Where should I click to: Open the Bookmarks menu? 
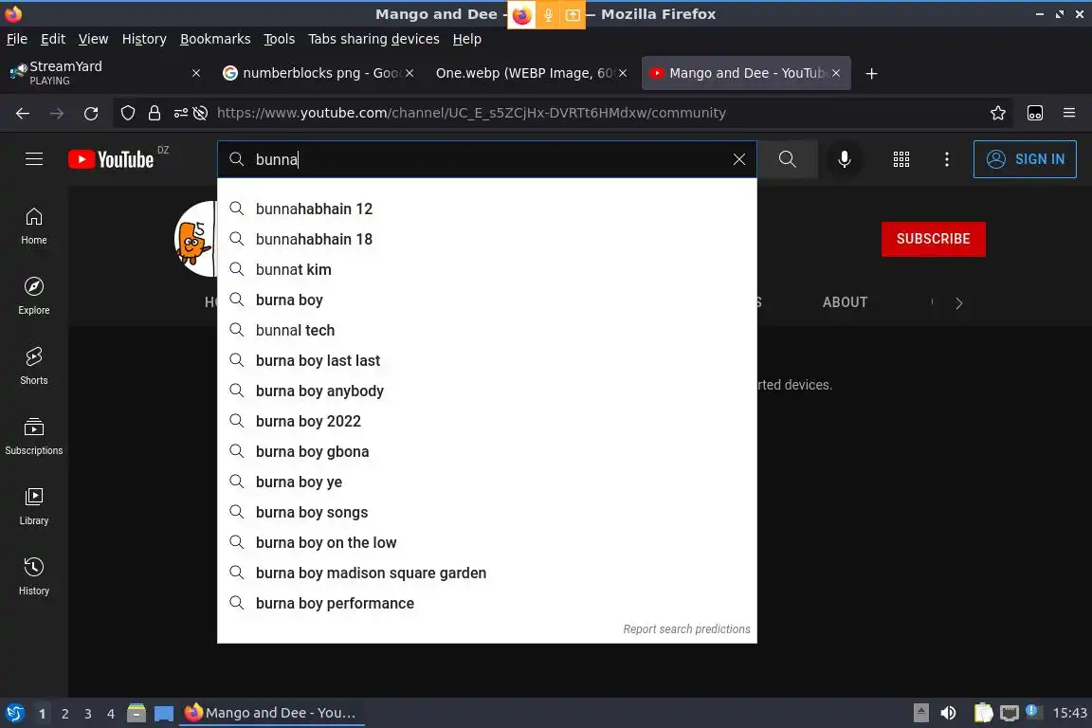pos(215,39)
